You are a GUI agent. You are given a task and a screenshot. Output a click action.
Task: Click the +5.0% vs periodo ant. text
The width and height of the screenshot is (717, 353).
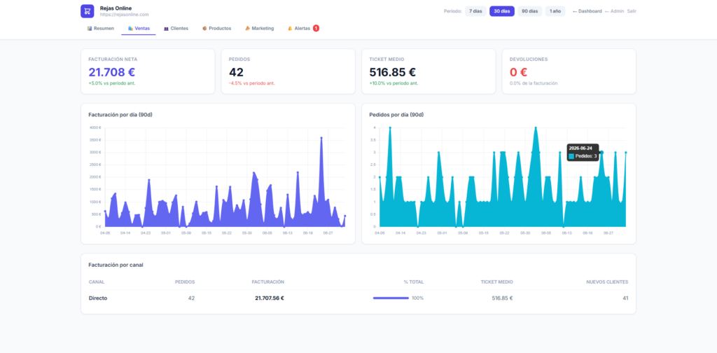[x=112, y=83]
